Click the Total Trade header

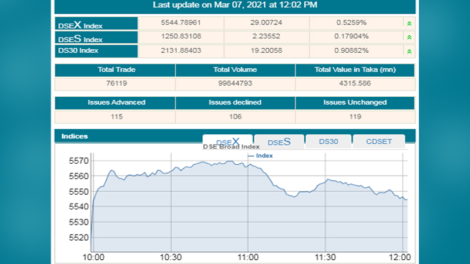(116, 70)
